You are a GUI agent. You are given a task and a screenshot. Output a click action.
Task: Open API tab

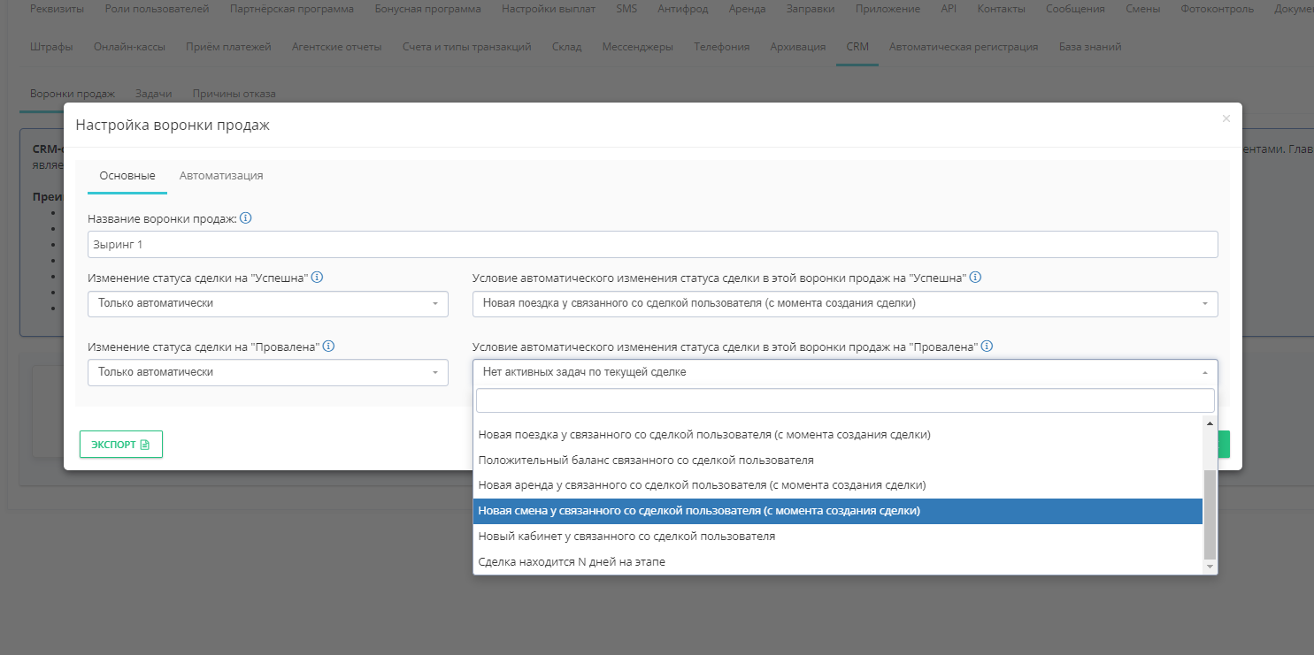[949, 9]
